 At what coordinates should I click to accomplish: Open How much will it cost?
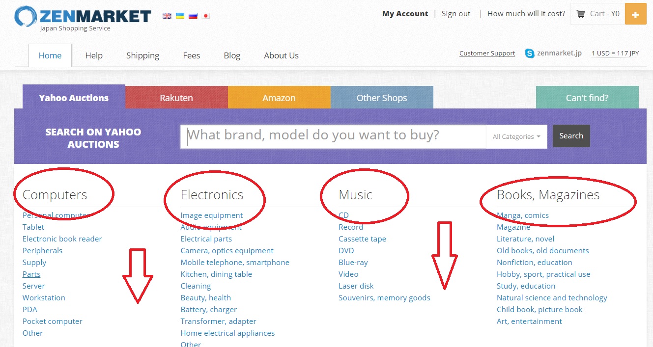526,14
